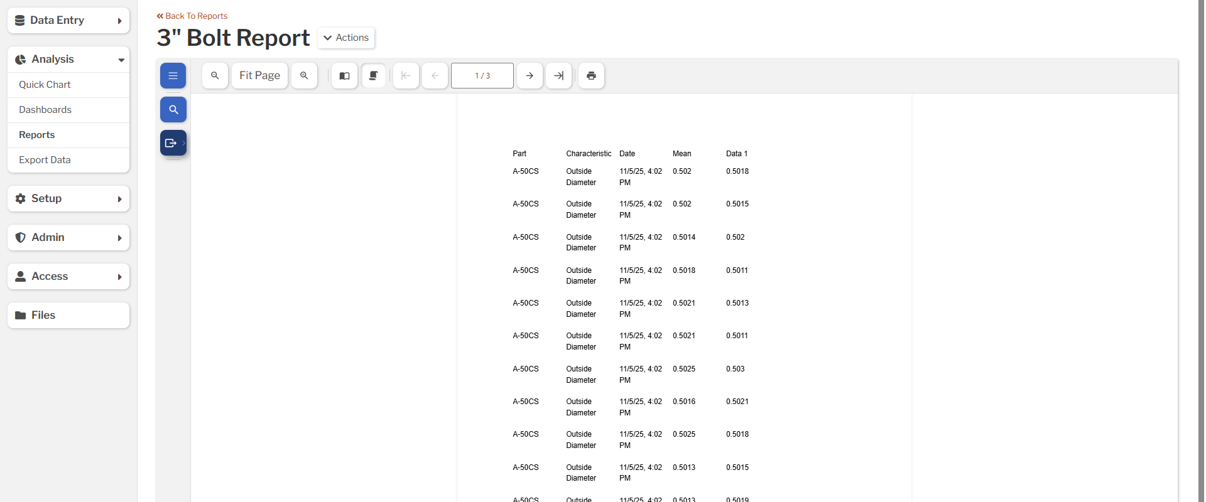Expand the Data Entry menu section
Viewport: 1206px width, 502px height.
[68, 21]
